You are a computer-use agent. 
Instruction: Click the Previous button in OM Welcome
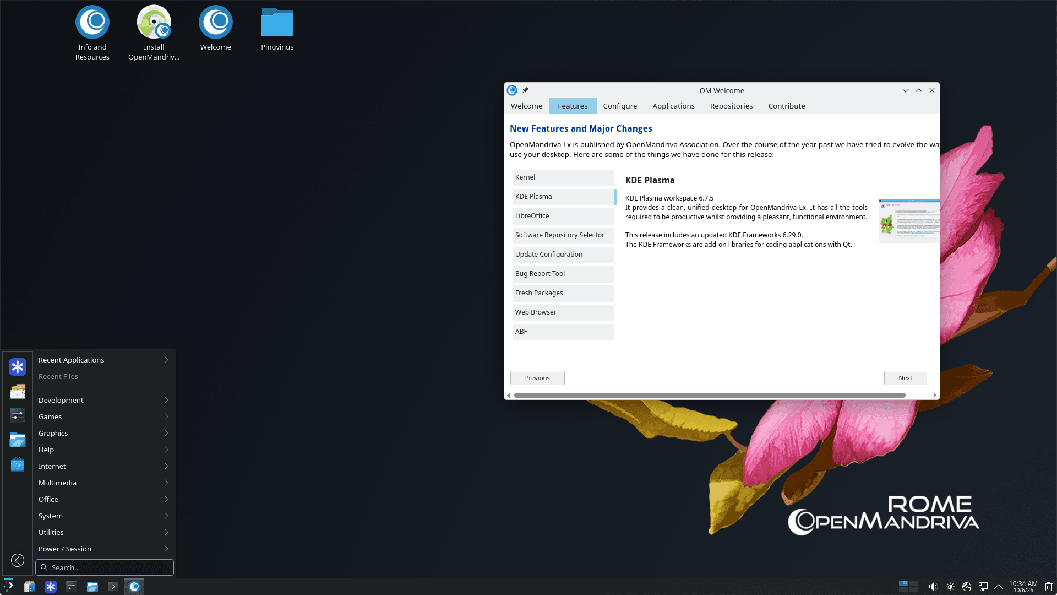[537, 378]
